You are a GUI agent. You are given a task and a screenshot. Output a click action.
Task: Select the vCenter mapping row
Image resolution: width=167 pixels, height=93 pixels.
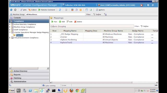[104, 37]
